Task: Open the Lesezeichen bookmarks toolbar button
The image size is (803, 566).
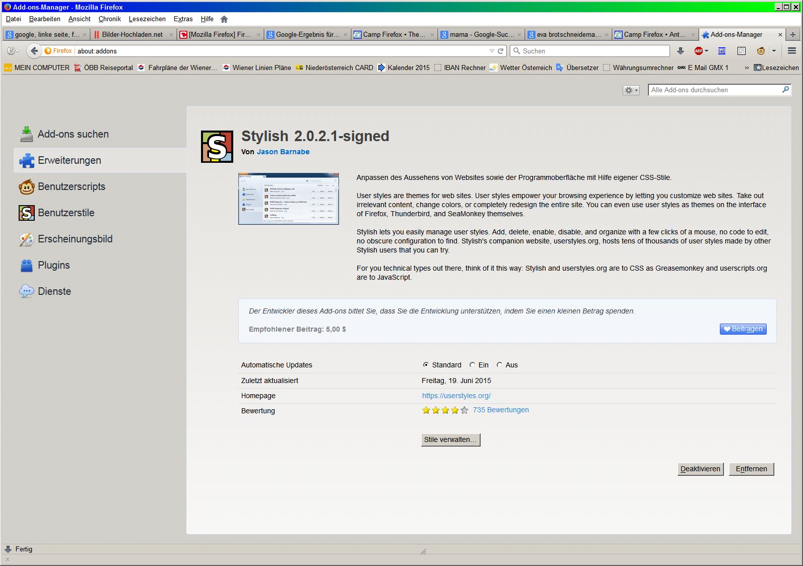Action: pyautogui.click(x=776, y=68)
